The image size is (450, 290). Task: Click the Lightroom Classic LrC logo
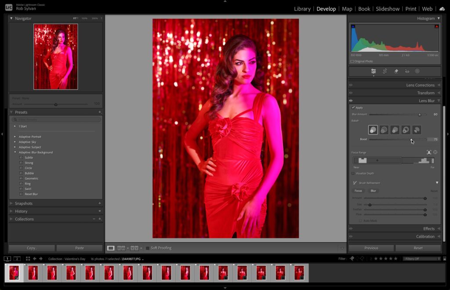pyautogui.click(x=9, y=7)
